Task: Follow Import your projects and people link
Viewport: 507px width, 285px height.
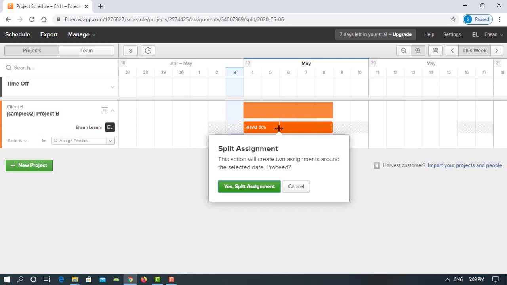Action: [465, 165]
